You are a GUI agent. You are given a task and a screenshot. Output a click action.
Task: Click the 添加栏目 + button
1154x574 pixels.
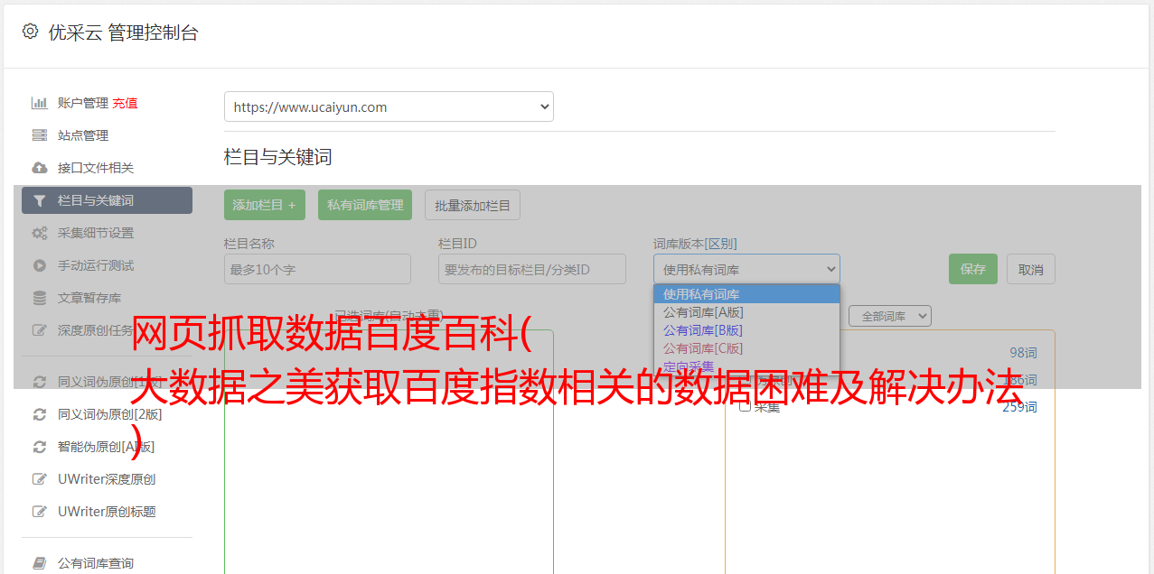point(265,205)
